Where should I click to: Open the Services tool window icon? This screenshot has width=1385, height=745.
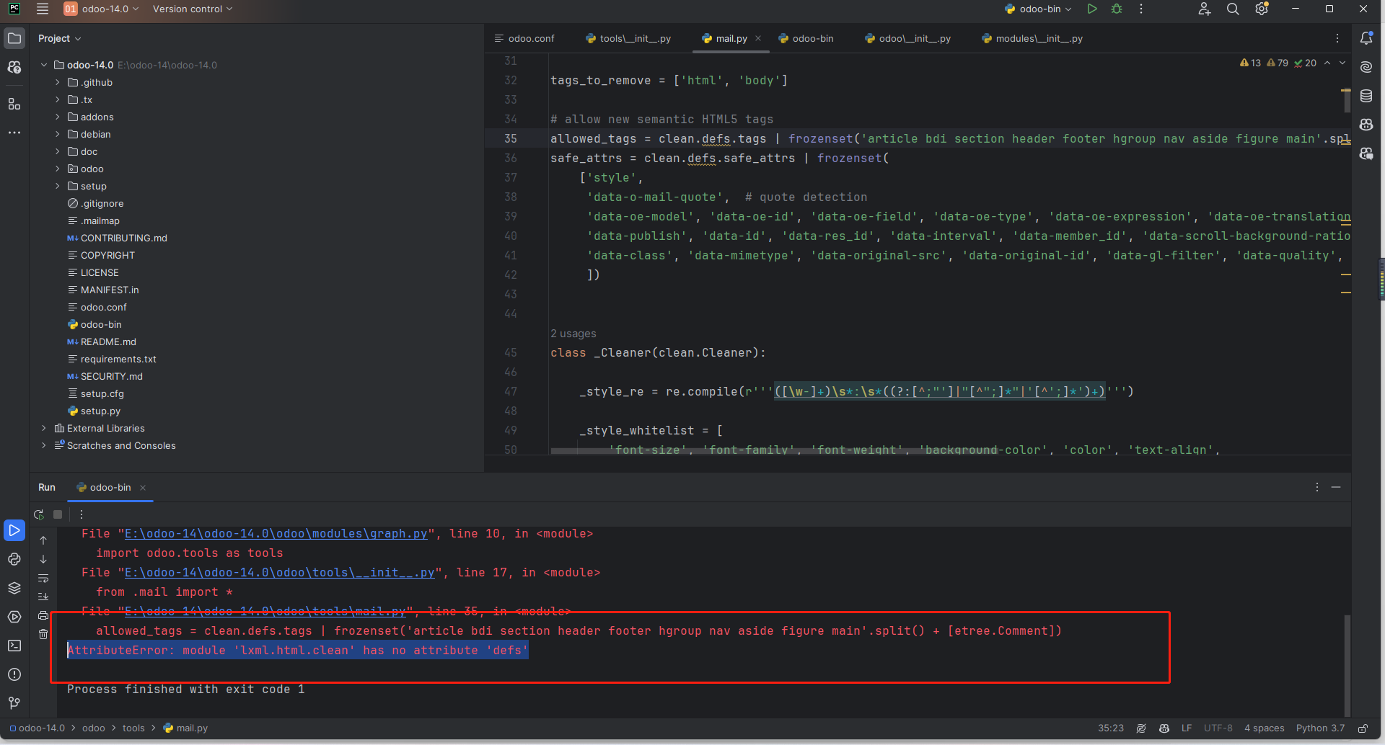click(x=14, y=617)
